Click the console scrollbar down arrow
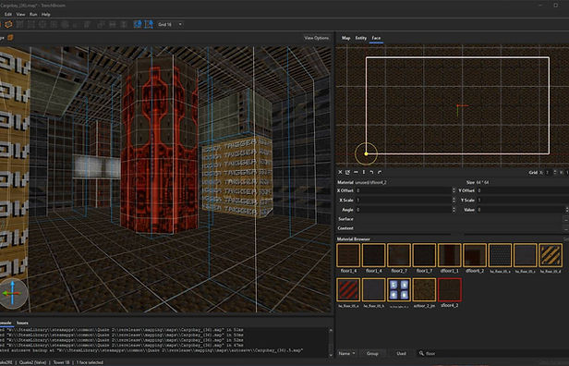Screen dimensions: 569x366 (x=331, y=356)
